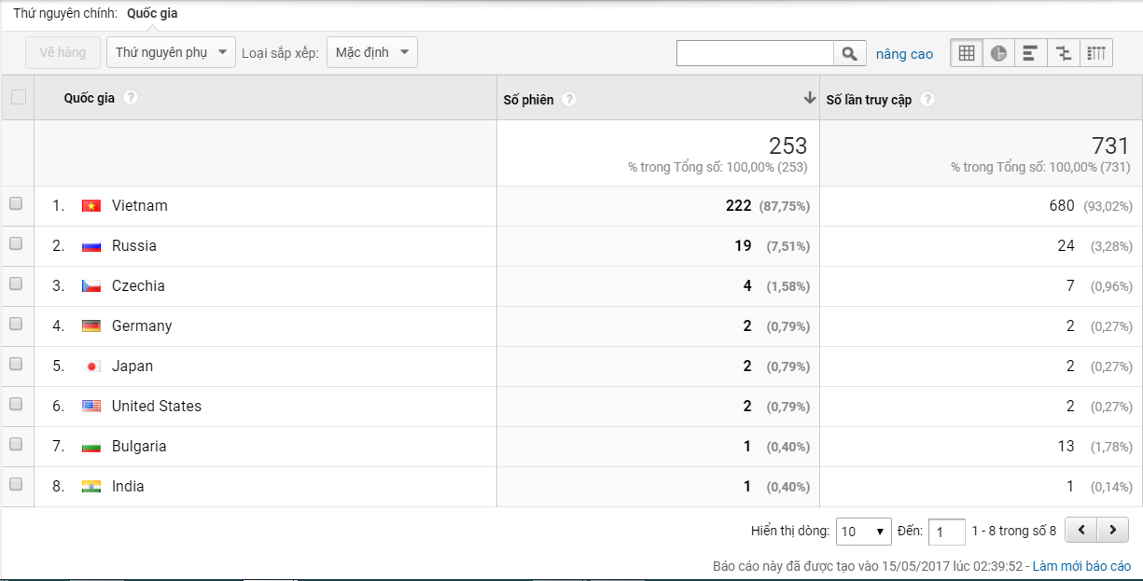Go to the next page arrow
This screenshot has height=581, width=1143.
click(x=1112, y=531)
